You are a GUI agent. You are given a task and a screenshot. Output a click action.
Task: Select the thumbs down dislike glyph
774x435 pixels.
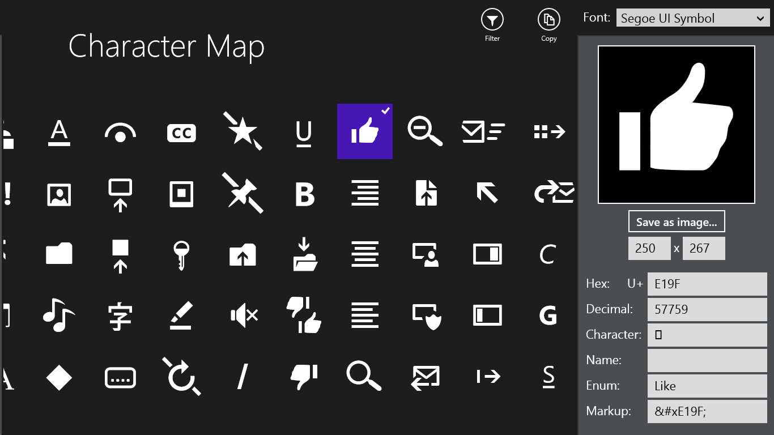304,376
